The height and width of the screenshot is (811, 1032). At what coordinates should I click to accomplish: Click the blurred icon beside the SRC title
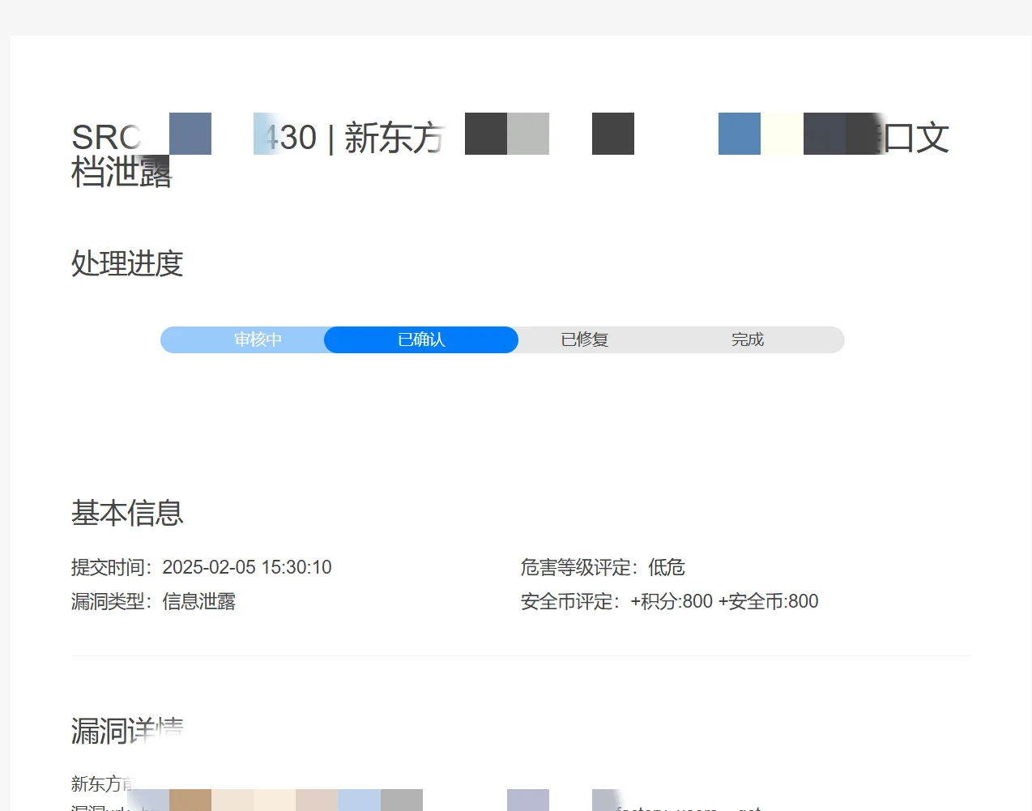coord(190,133)
